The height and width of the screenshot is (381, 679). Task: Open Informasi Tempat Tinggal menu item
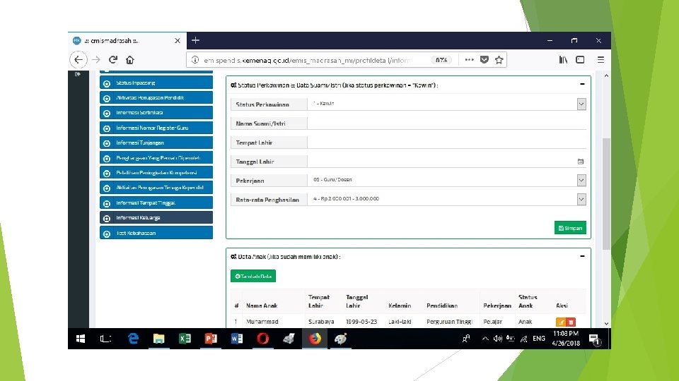[x=156, y=202]
